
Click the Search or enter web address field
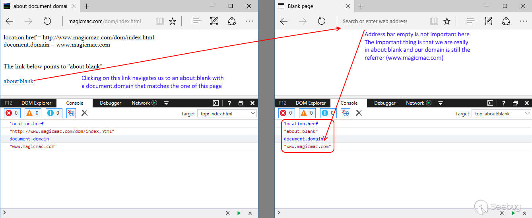pyautogui.click(x=382, y=21)
